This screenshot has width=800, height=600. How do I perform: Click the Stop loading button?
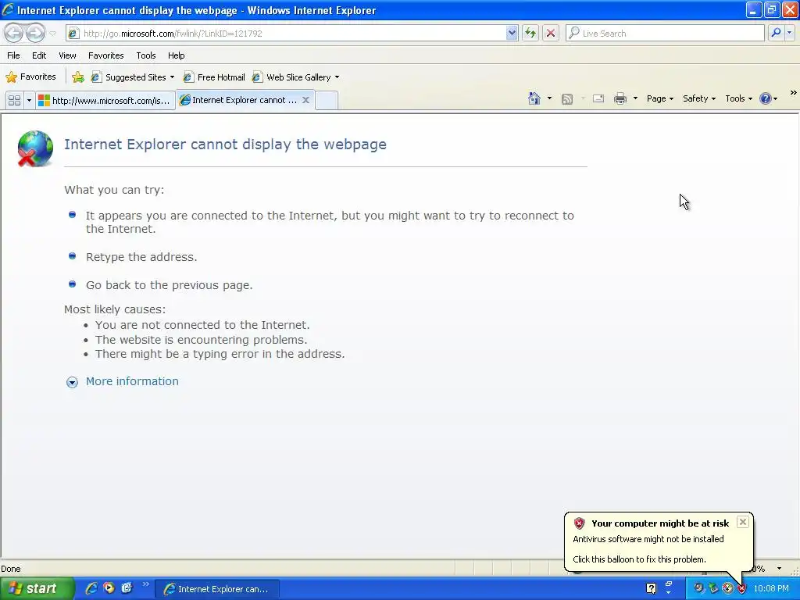551,33
